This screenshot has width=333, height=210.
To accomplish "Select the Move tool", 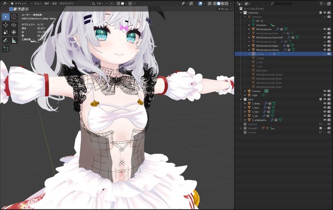I will [x=6, y=25].
